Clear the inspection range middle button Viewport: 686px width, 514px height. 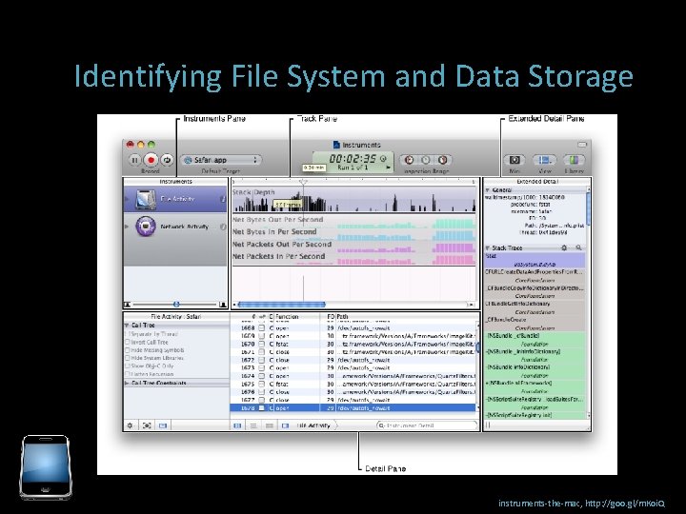(x=426, y=160)
